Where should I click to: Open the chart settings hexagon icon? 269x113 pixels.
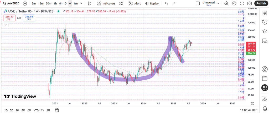pos(234,3)
